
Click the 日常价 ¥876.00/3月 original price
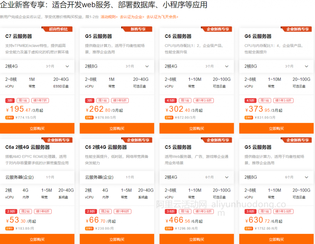pos(101,118)
